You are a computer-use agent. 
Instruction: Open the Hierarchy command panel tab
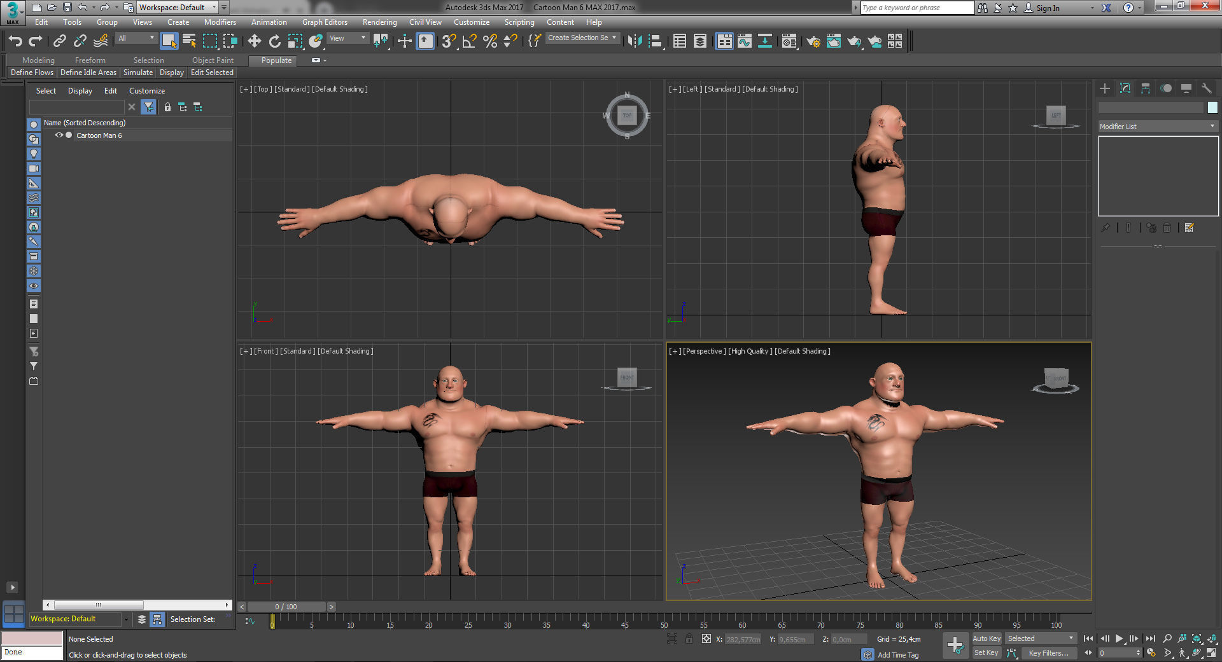tap(1146, 88)
